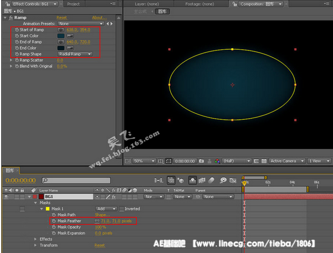
Task: Open the Ramp Shape dropdown
Action: pos(75,54)
